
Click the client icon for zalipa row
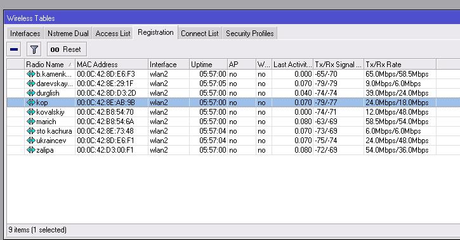click(31, 150)
